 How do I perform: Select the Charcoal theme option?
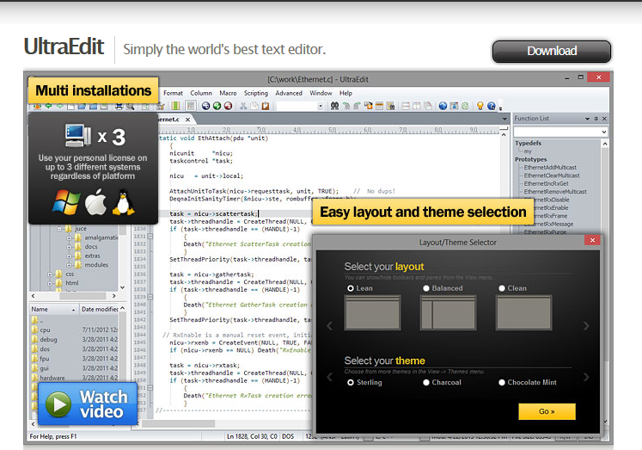click(x=426, y=382)
